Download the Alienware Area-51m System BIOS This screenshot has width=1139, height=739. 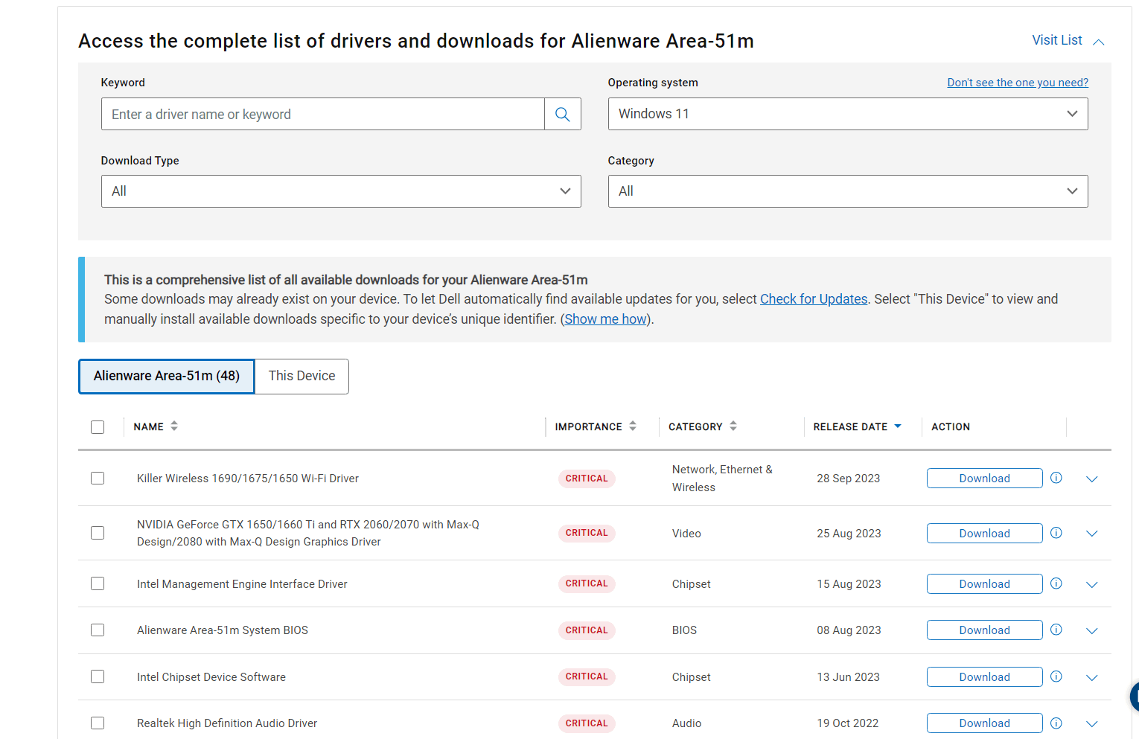point(984,630)
